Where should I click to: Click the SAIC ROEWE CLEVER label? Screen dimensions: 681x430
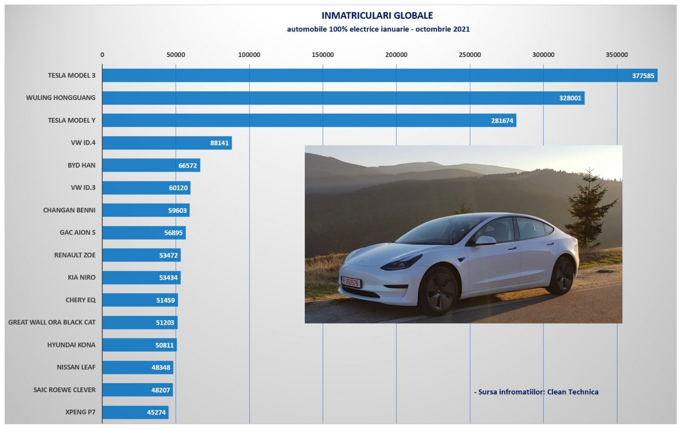pyautogui.click(x=64, y=390)
